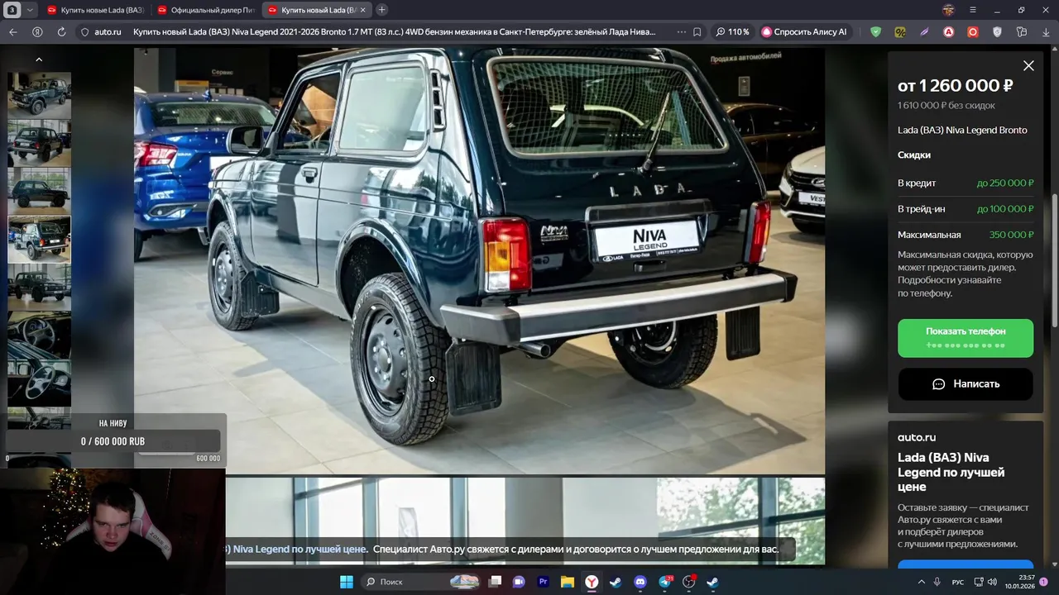
Task: Click the 'до 250 000 ₽' credit discount
Action: [1005, 183]
